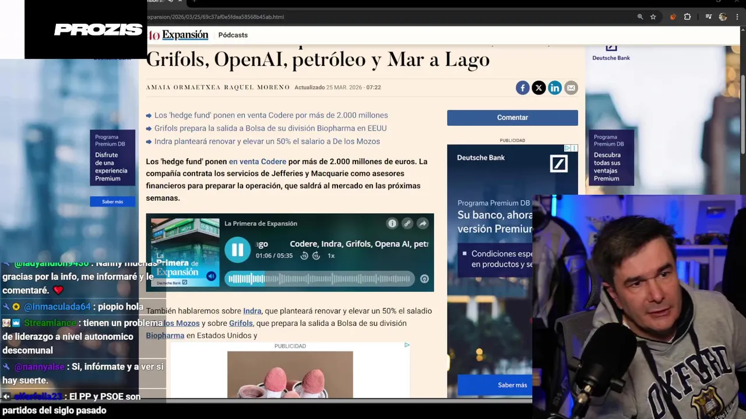Open the Grifols hyperlink in the text
The height and width of the screenshot is (419, 746).
coord(241,324)
